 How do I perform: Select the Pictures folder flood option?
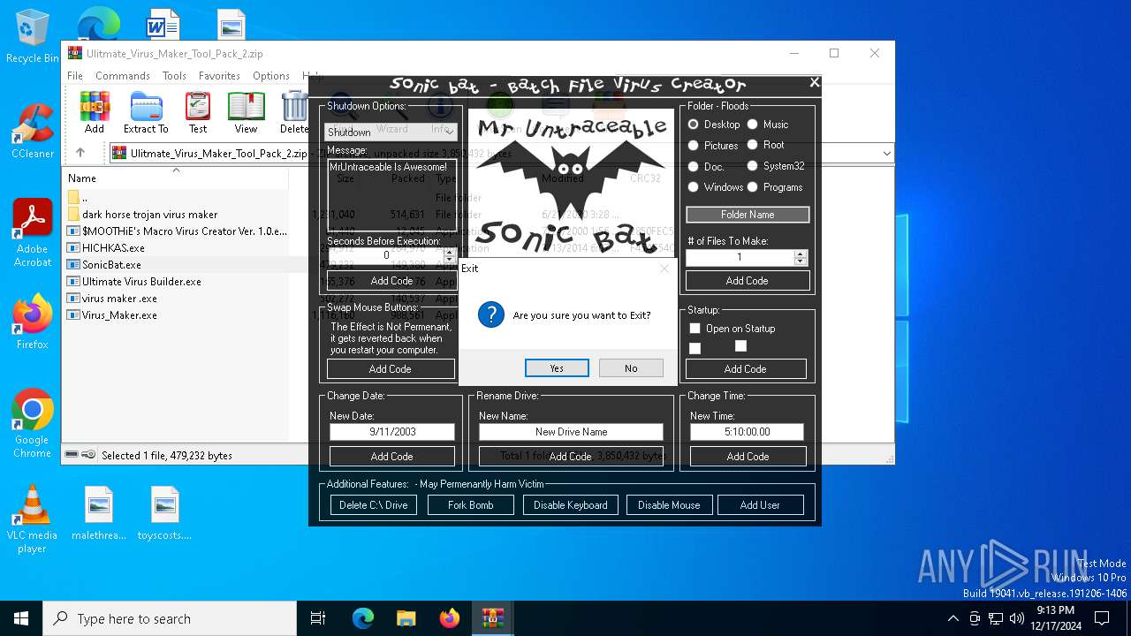[x=694, y=145]
